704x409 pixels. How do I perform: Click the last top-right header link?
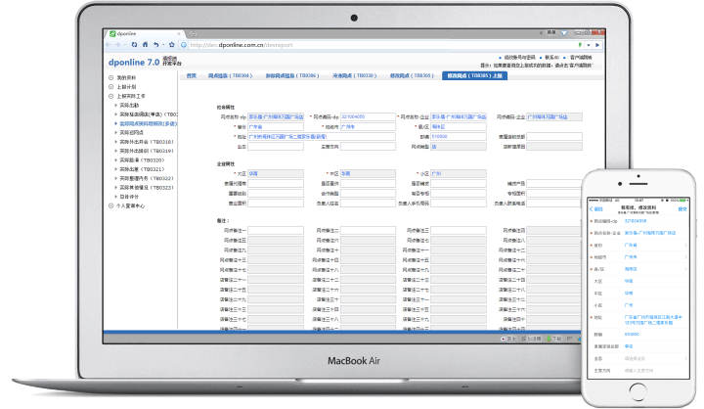(581, 58)
